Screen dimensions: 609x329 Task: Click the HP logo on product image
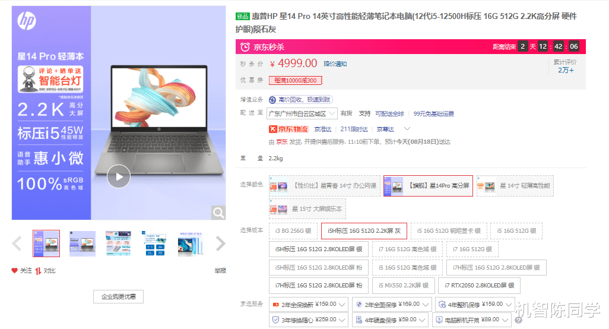[x=26, y=21]
